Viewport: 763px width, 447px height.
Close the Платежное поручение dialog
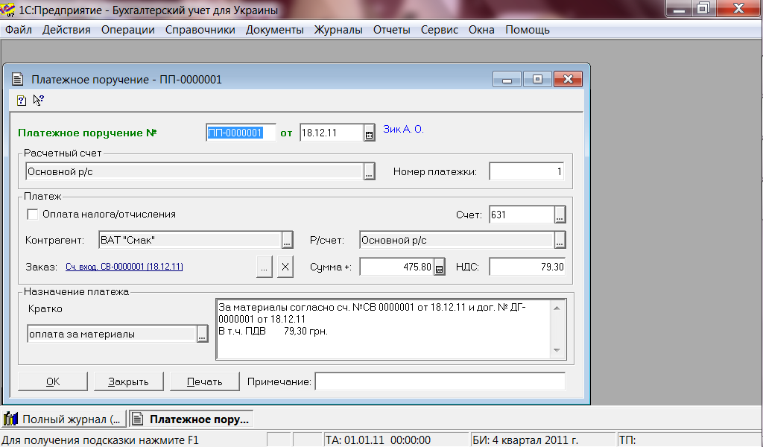coord(568,79)
